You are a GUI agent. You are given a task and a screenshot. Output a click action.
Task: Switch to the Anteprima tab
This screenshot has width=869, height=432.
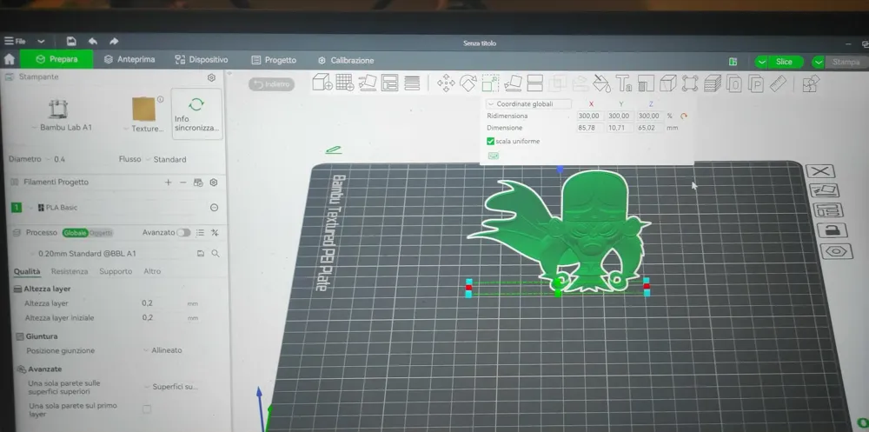[x=129, y=59]
